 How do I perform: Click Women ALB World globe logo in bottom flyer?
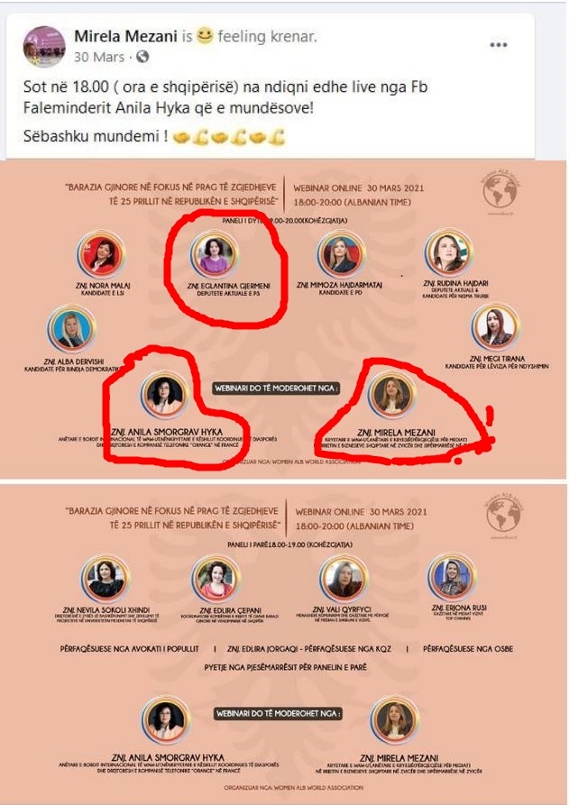pos(503,516)
